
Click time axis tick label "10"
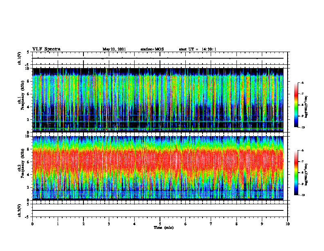pos(288,224)
